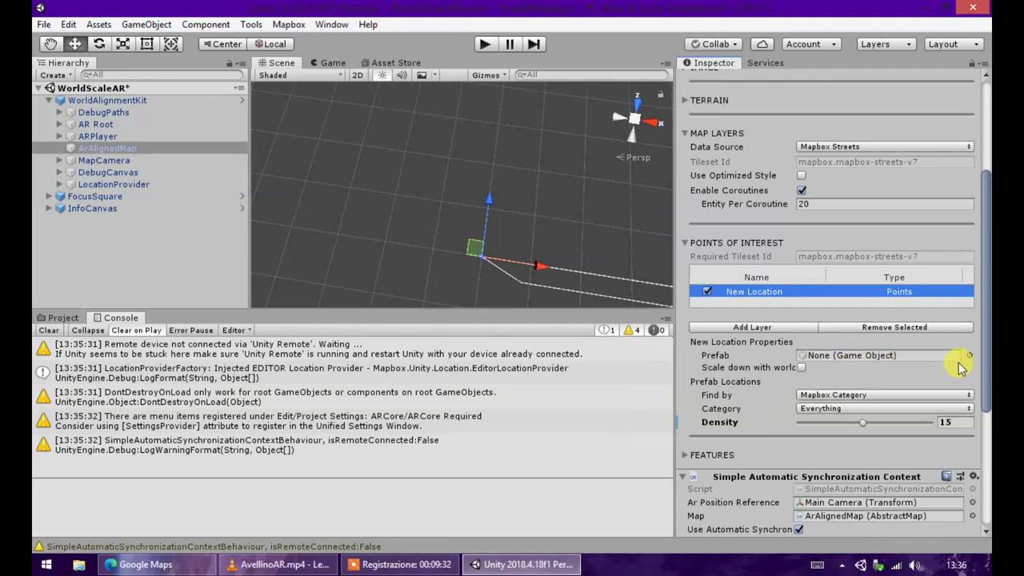The width and height of the screenshot is (1024, 576).
Task: Click the scene gizmo lock icon
Action: (x=660, y=94)
